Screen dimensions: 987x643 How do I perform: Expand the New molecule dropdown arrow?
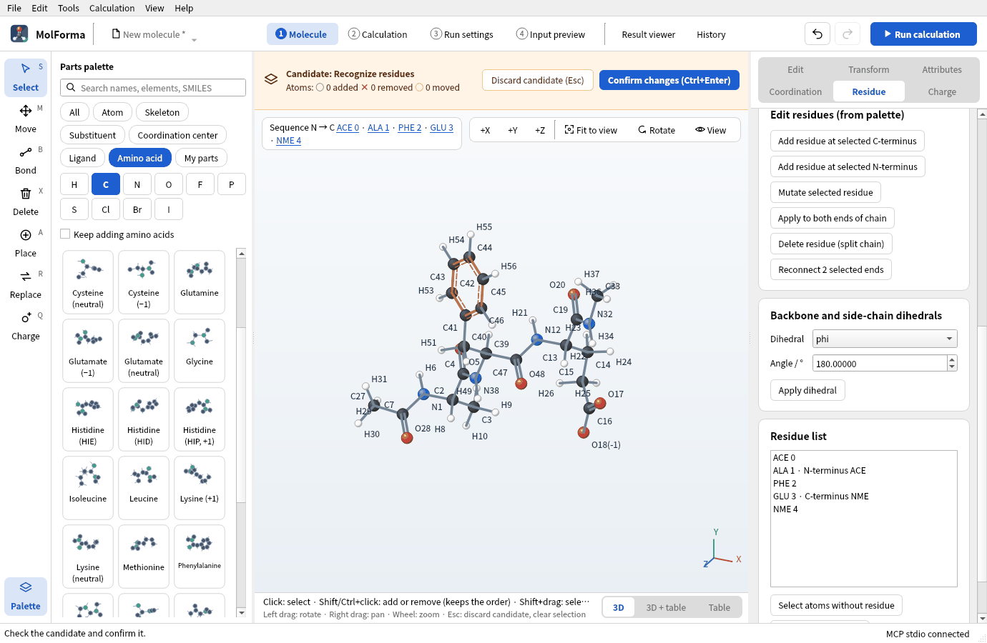coord(194,39)
